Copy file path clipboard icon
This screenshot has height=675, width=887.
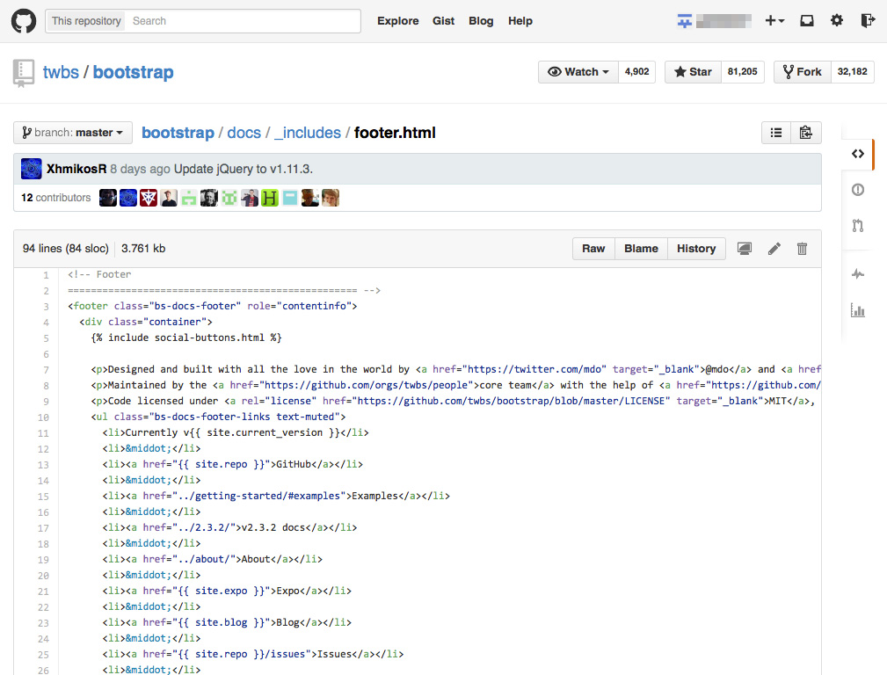(806, 133)
